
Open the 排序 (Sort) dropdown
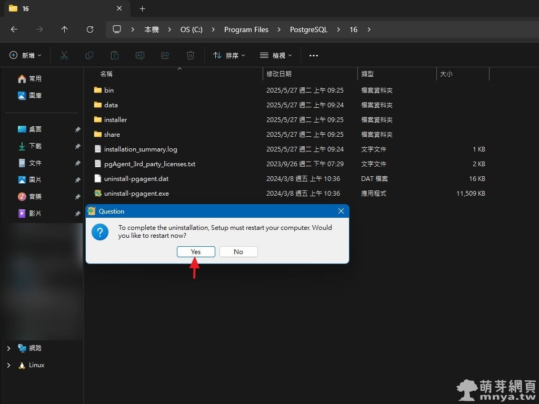pos(229,55)
